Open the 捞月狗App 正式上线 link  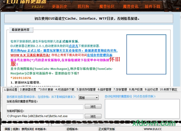(64, 50)
